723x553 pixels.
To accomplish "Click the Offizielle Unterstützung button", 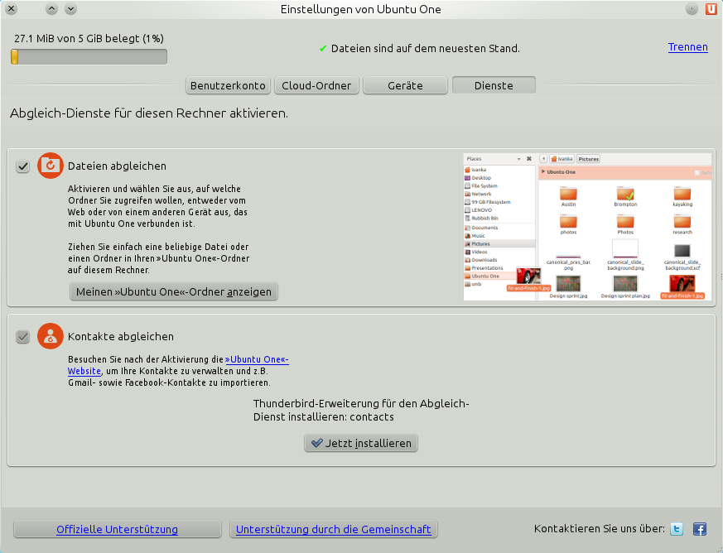I will 117,530.
